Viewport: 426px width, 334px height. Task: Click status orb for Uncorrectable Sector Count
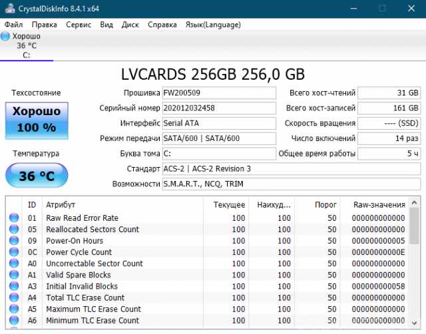14,263
